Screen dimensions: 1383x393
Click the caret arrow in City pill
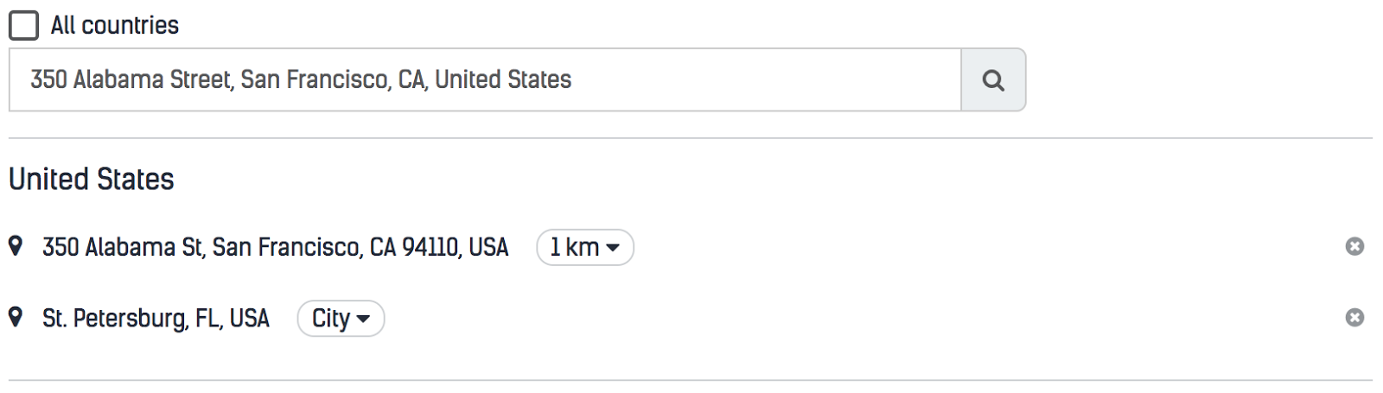click(x=364, y=319)
